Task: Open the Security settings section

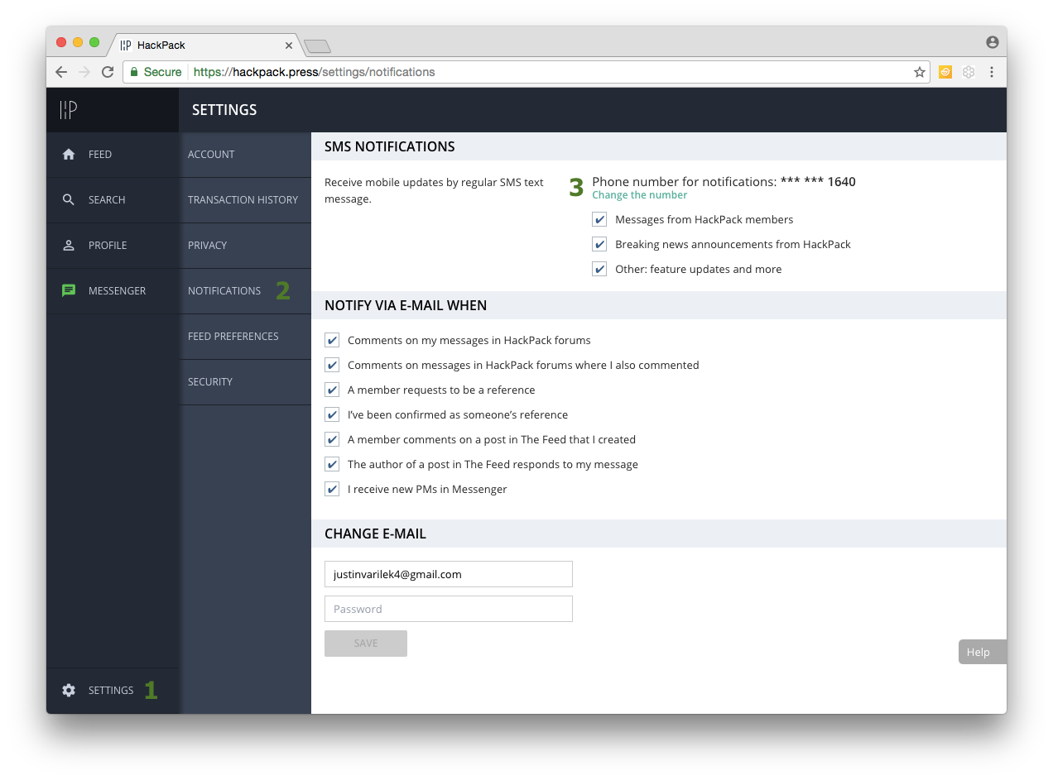Action: [245, 382]
